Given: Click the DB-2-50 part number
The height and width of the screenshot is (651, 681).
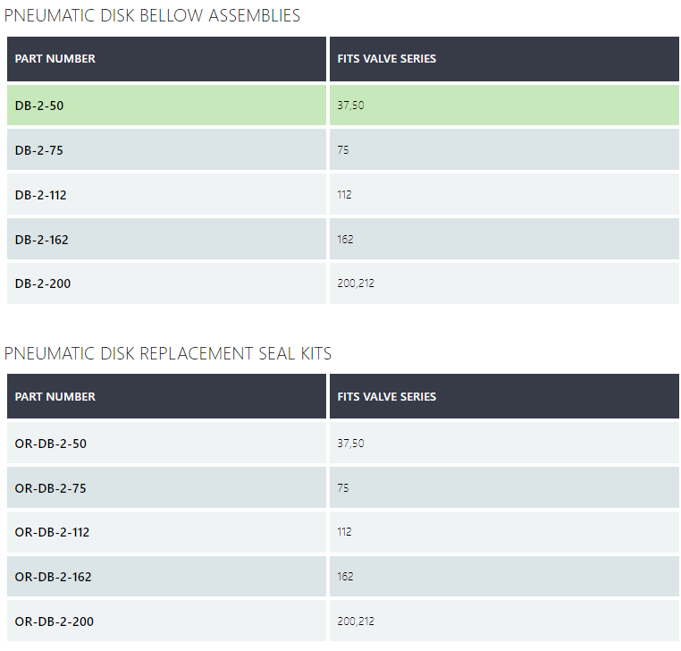Looking at the screenshot, I should coord(39,106).
